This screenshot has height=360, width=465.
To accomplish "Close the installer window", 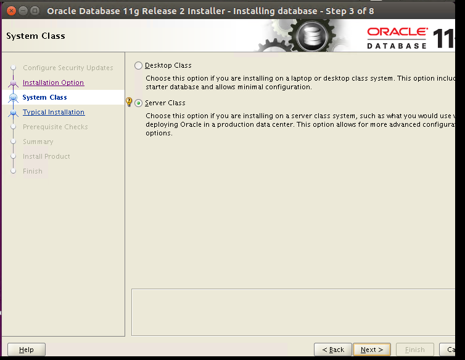I will tap(11, 11).
